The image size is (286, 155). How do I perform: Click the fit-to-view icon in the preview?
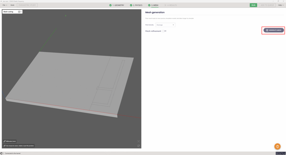[139, 141]
